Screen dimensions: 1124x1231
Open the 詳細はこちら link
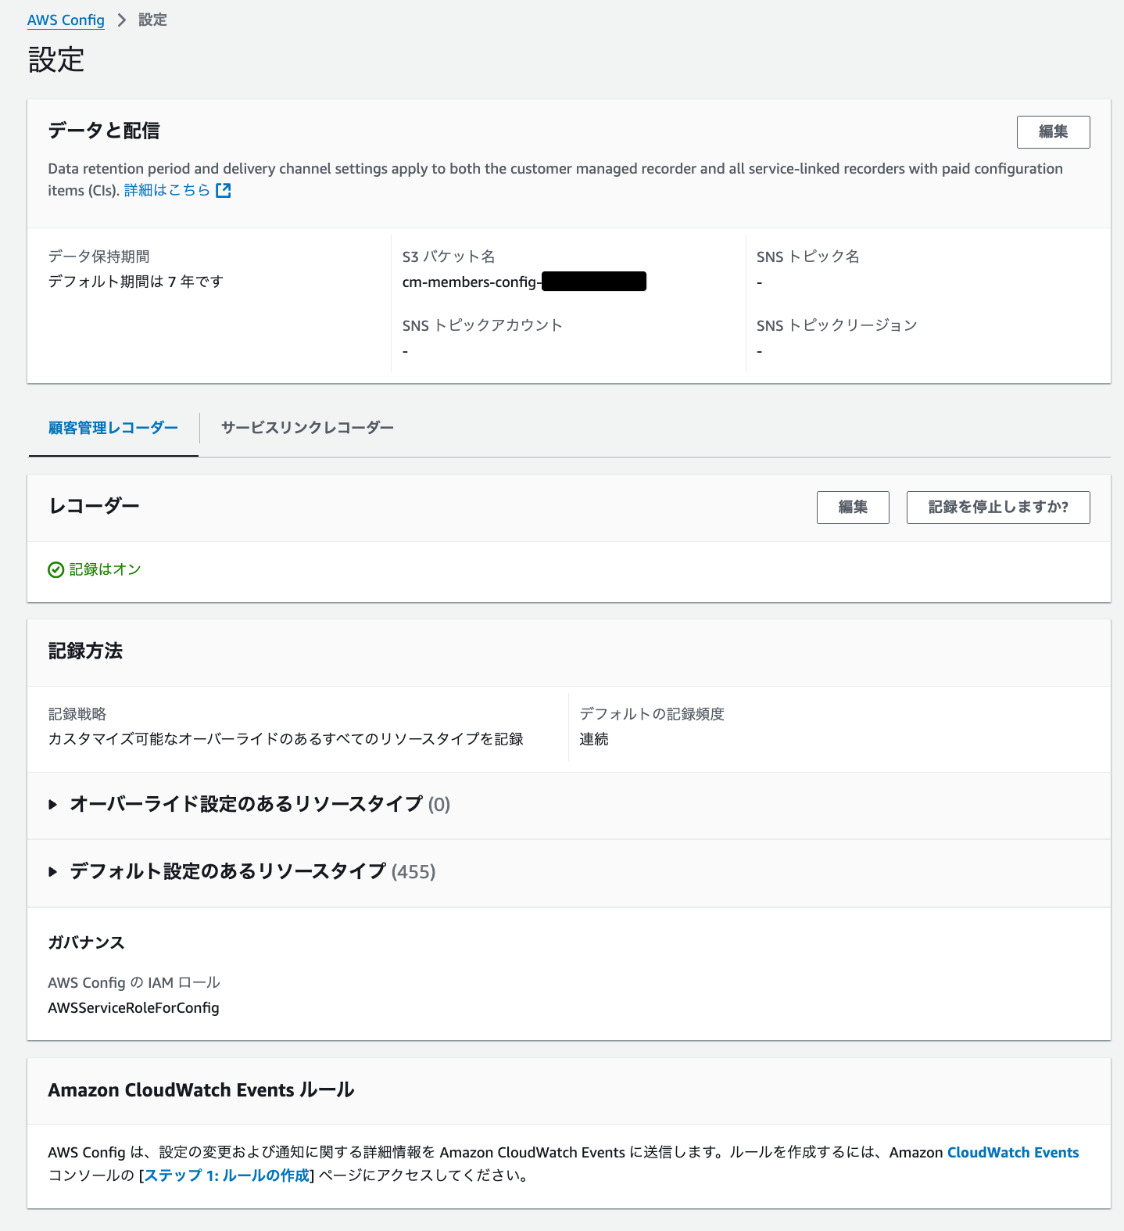click(167, 190)
